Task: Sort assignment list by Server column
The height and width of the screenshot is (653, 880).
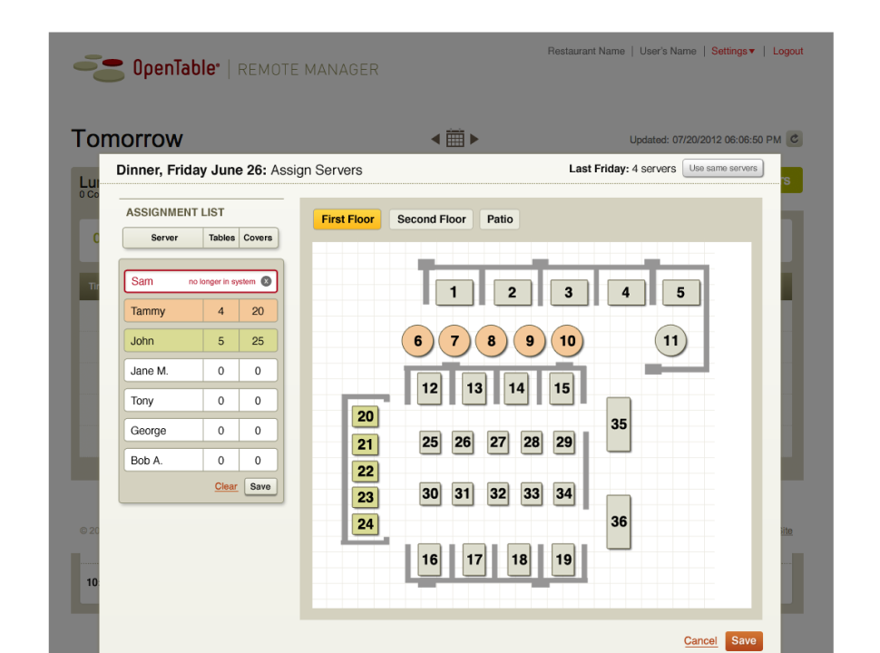Action: [x=164, y=238]
